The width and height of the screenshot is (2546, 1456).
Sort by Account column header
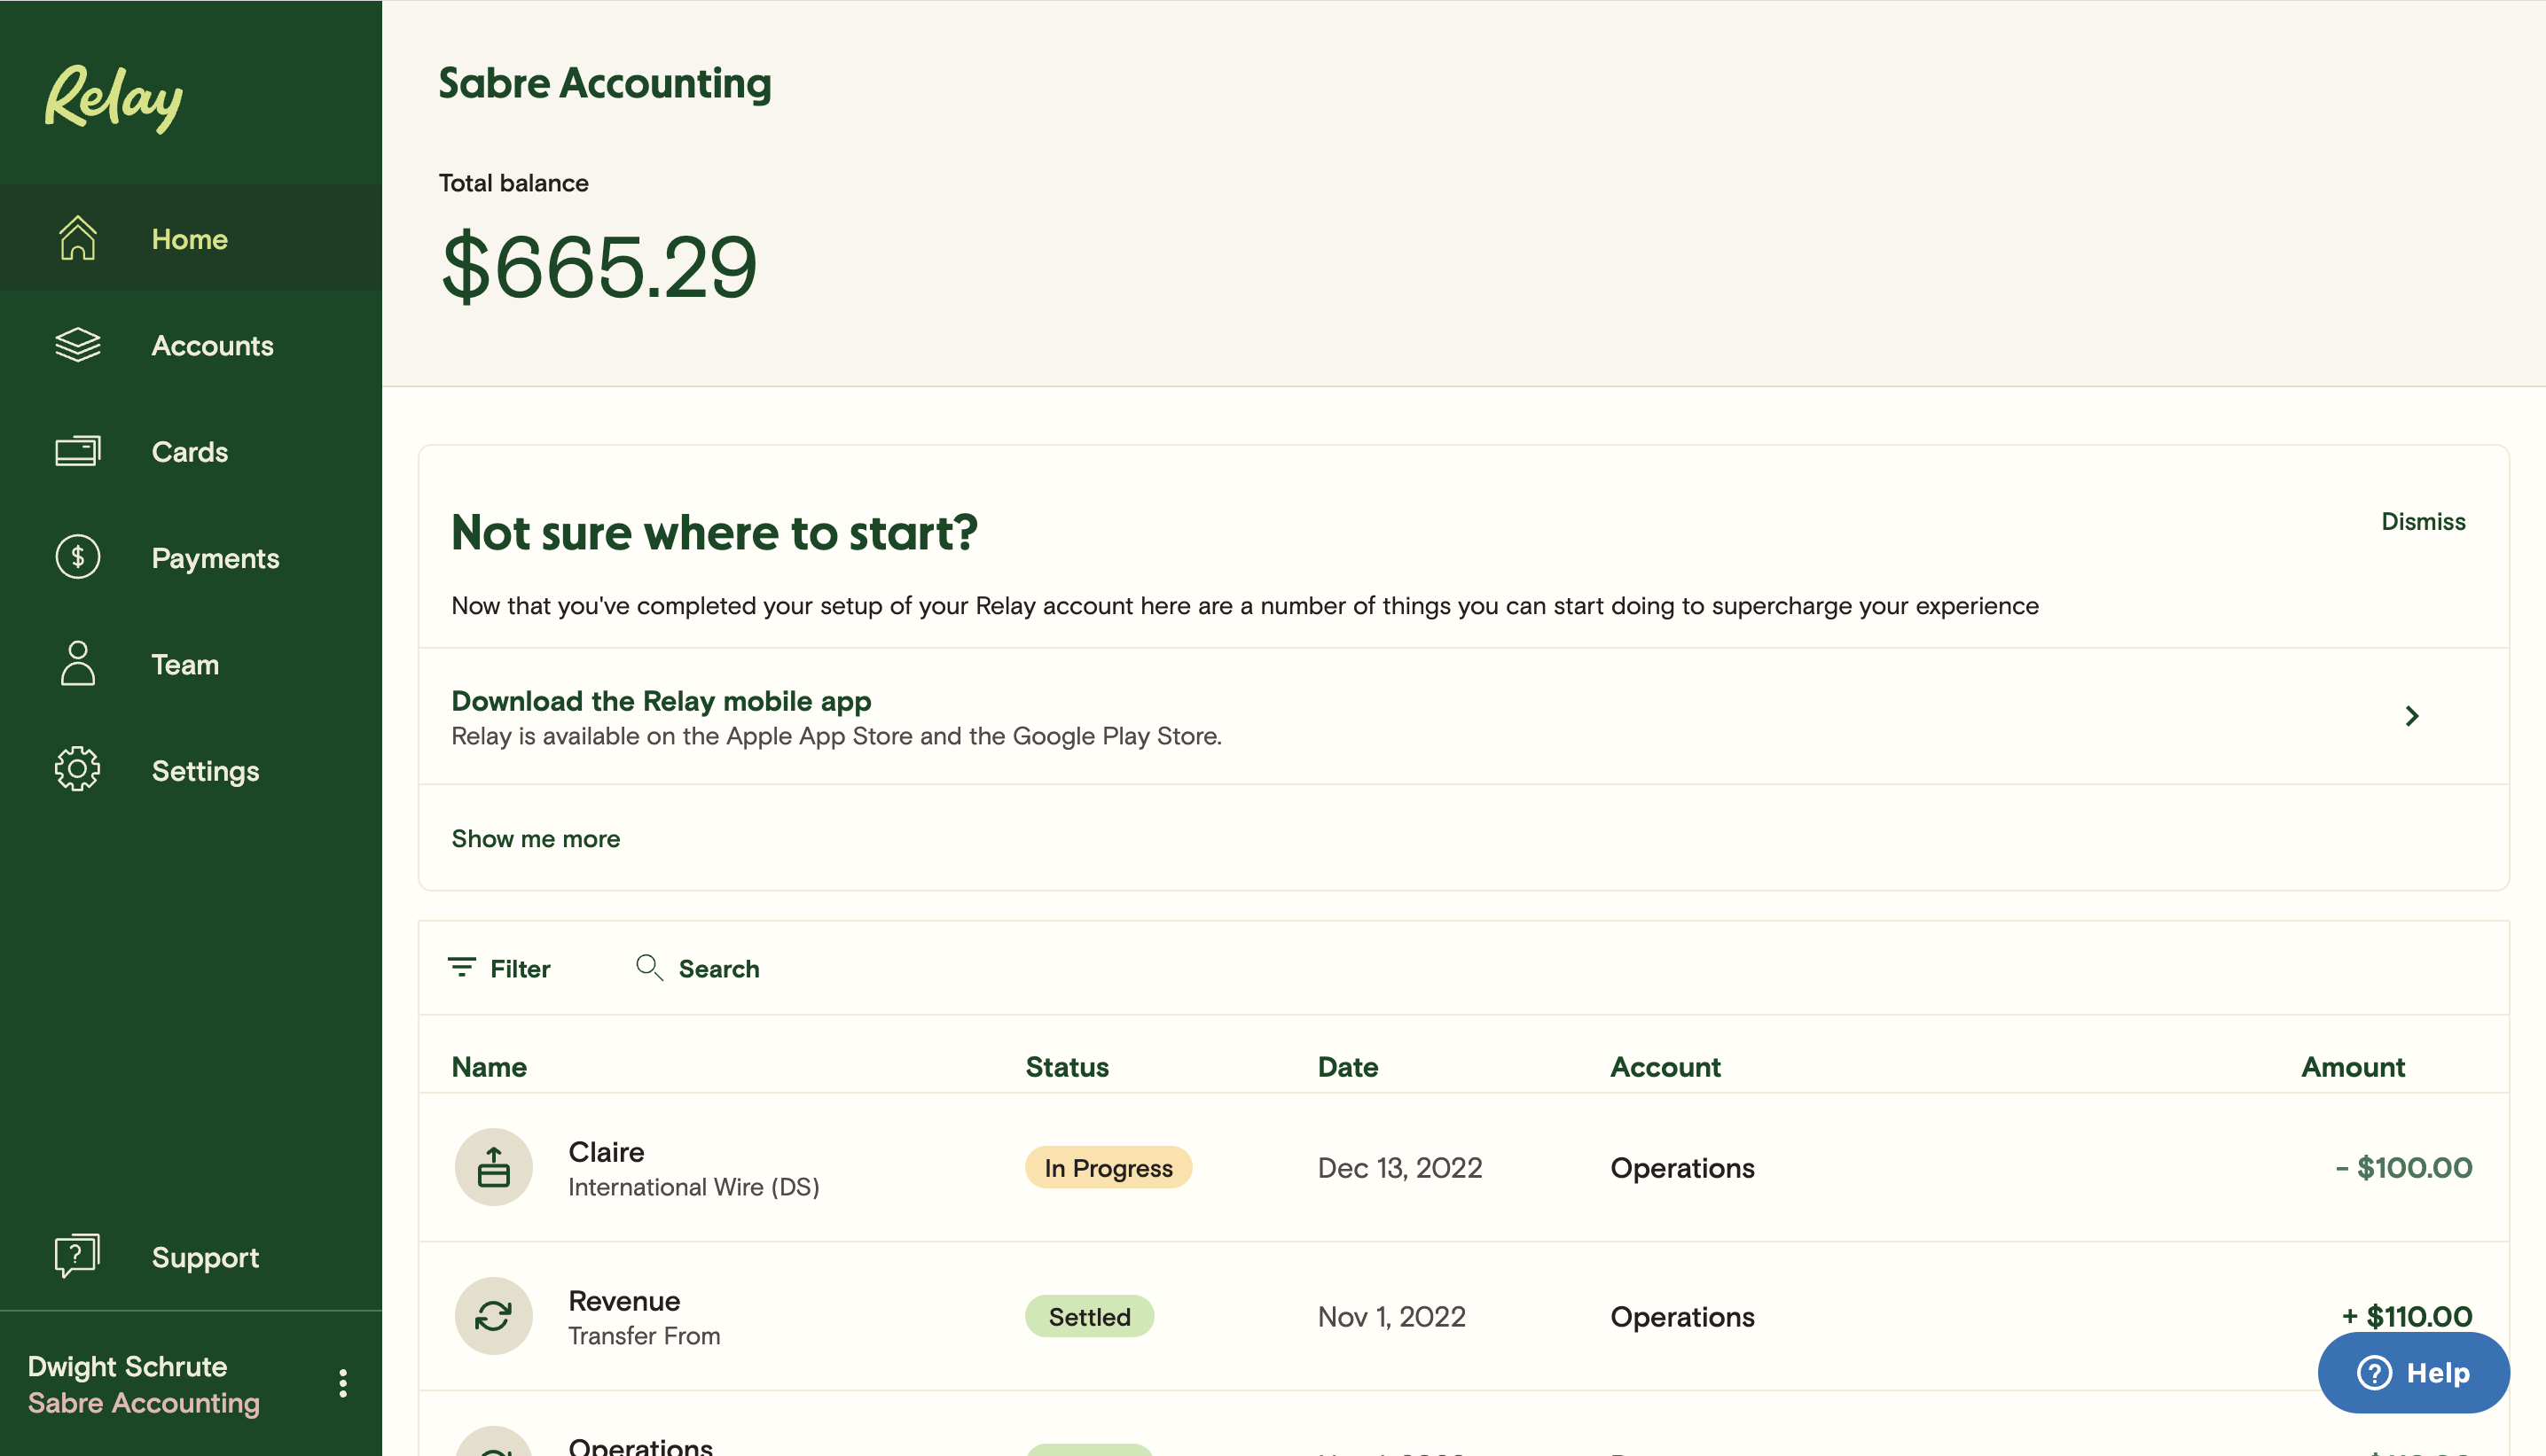coord(1665,1066)
